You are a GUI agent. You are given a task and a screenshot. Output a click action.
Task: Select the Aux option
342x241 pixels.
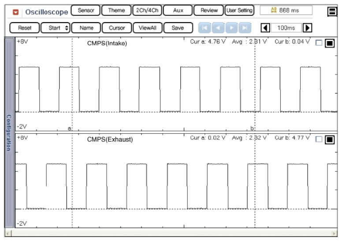pyautogui.click(x=178, y=10)
